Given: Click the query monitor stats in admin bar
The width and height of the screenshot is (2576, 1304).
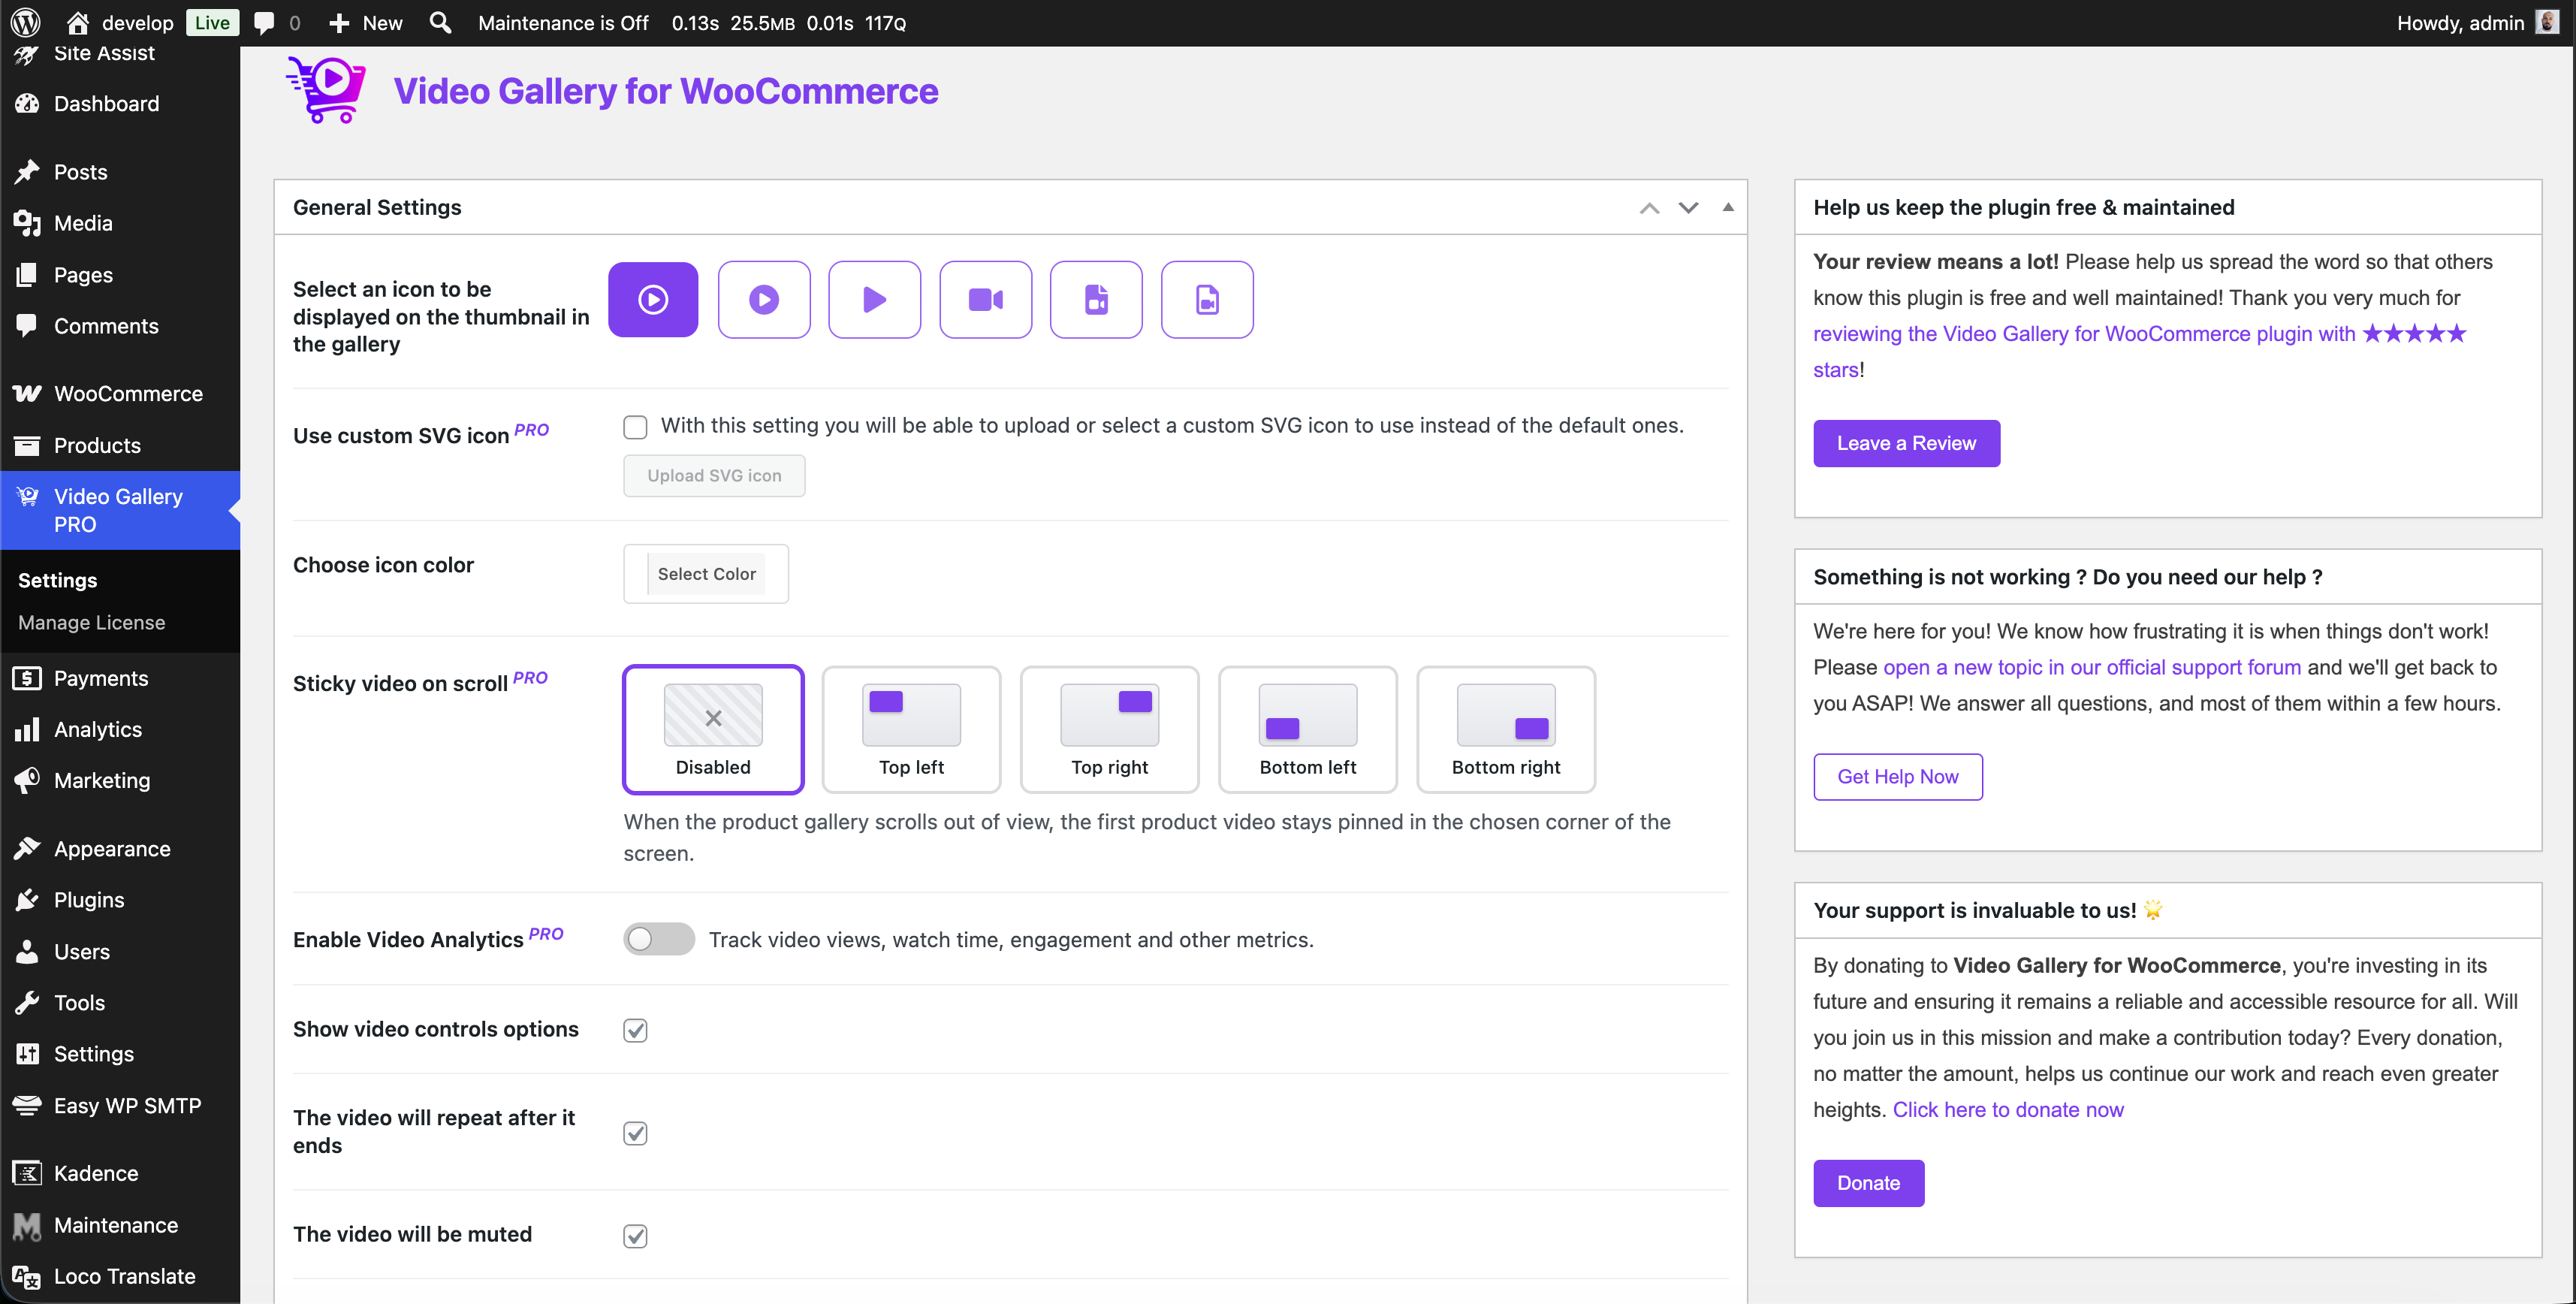Looking at the screenshot, I should pos(788,22).
